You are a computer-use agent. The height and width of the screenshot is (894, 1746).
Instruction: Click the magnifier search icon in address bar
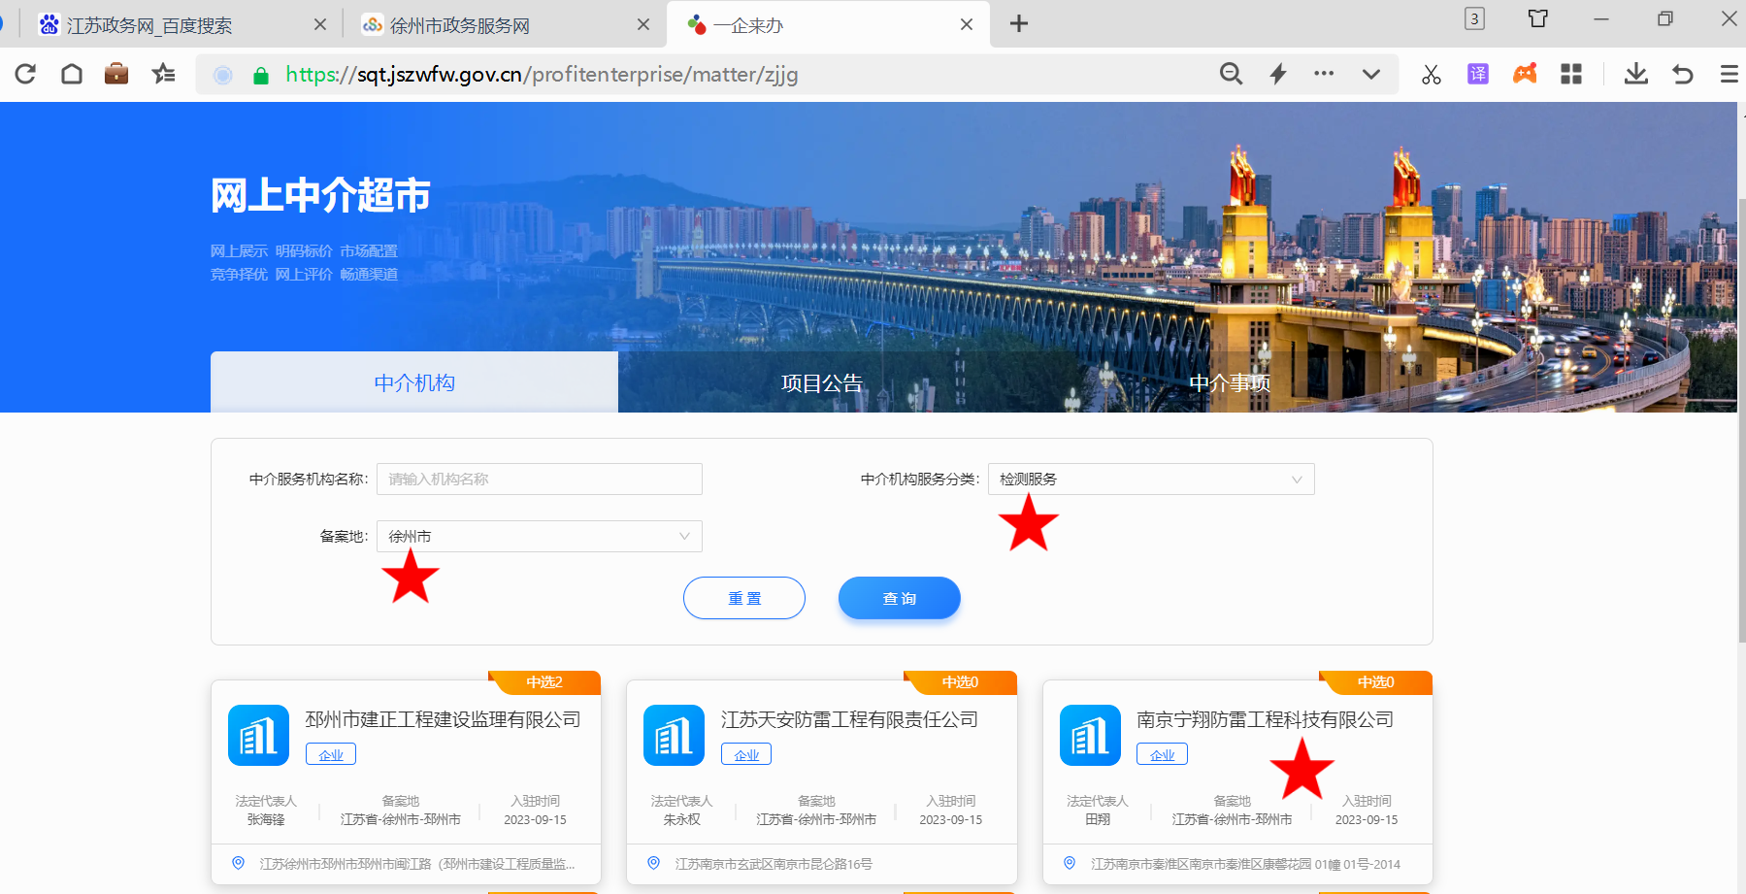coord(1231,74)
